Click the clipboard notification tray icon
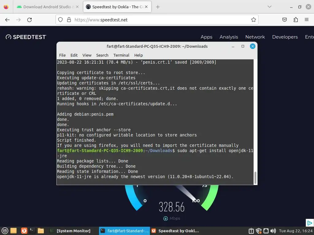The height and width of the screenshot is (235, 314). coord(251,231)
